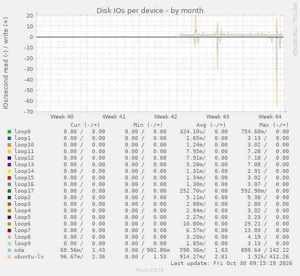
Task: Select the loop16 legend label
Action: pos(24,184)
